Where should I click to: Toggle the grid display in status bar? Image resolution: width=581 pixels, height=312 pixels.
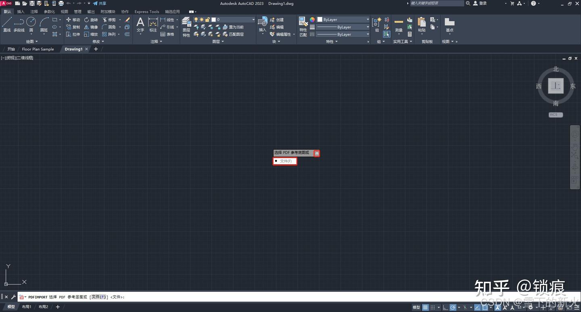(x=425, y=307)
